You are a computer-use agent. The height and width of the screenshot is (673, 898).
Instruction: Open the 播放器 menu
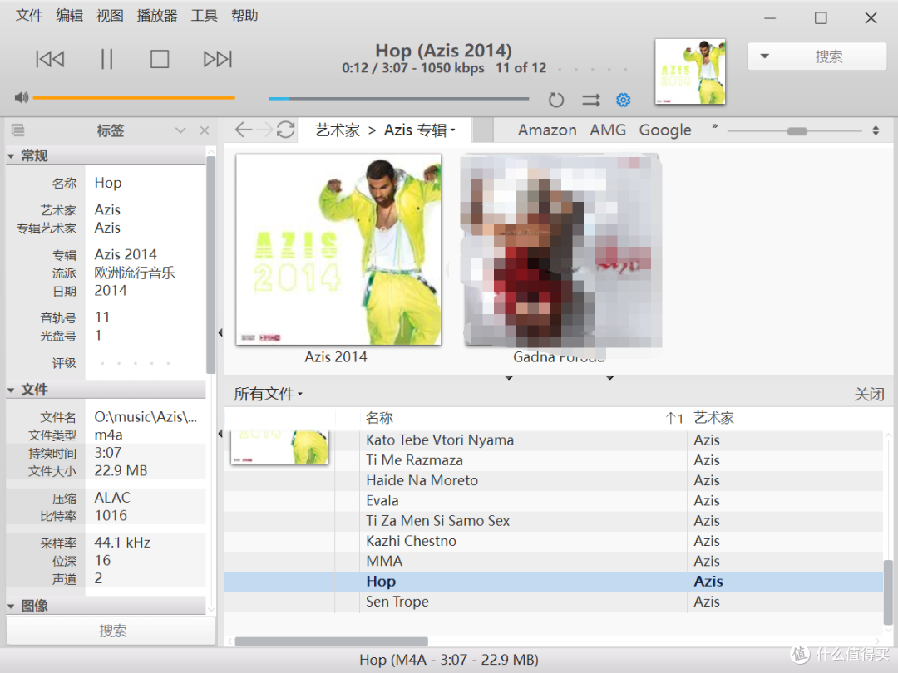(157, 16)
